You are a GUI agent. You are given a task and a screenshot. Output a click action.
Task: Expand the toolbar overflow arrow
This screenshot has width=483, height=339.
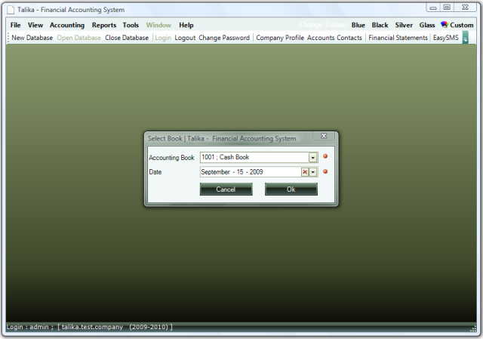tap(466, 38)
